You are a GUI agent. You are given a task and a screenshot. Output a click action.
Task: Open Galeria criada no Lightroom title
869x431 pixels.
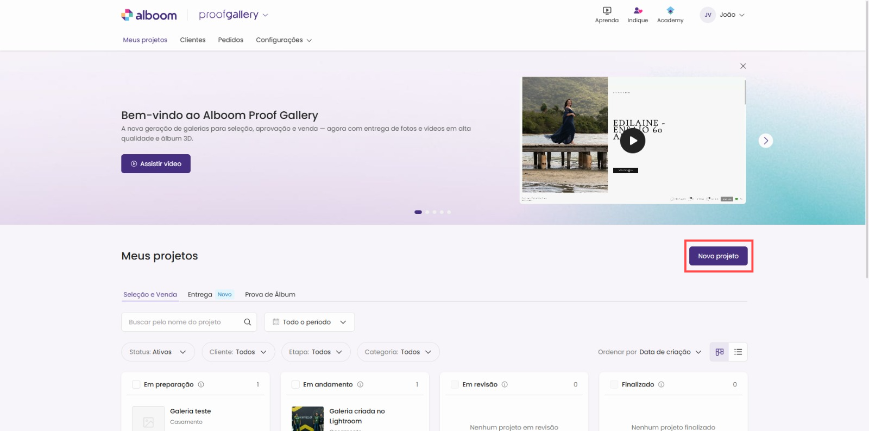(x=357, y=416)
